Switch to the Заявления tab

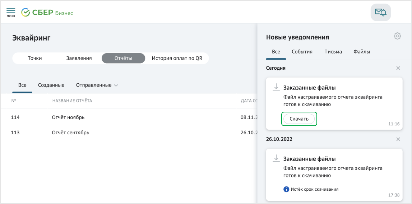79,58
